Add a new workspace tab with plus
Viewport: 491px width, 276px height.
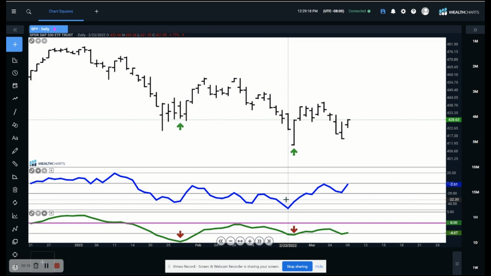[x=97, y=11]
